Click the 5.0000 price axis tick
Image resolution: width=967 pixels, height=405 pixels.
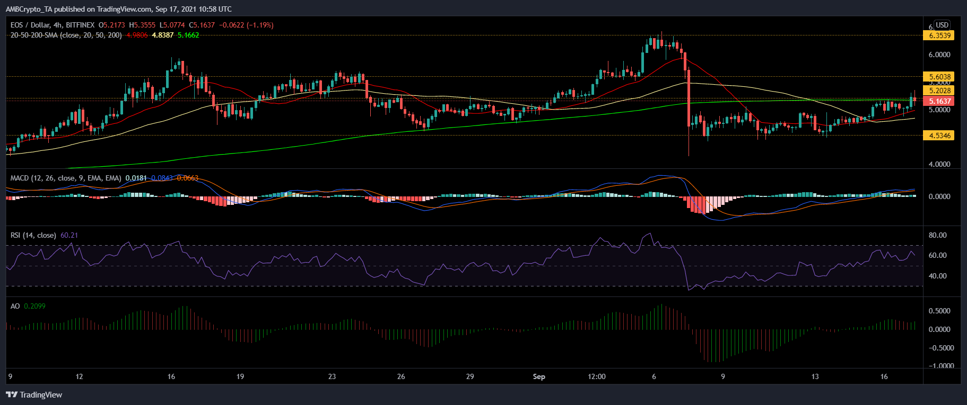[x=939, y=110]
